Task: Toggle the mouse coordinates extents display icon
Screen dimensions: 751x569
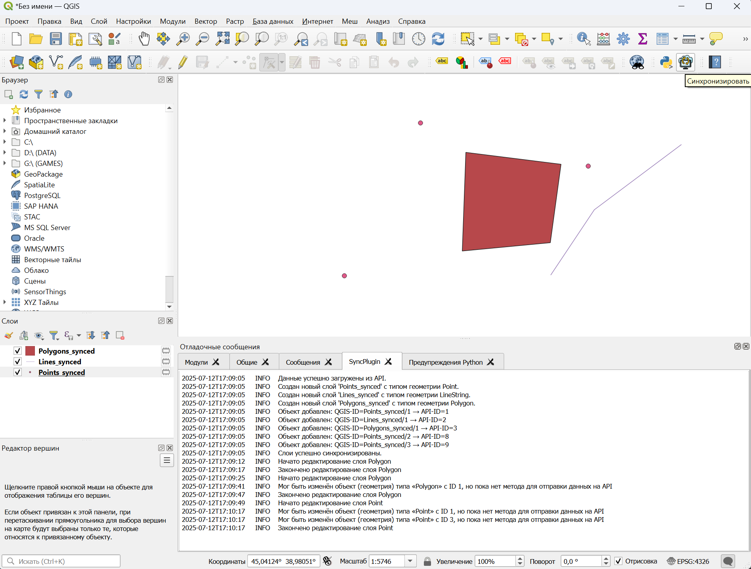Action: click(x=327, y=561)
